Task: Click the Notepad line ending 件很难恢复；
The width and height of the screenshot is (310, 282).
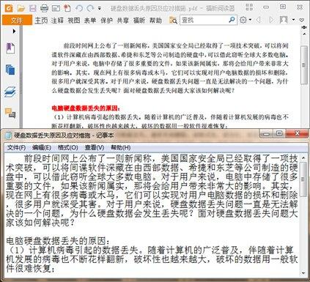Action: click(x=31, y=269)
